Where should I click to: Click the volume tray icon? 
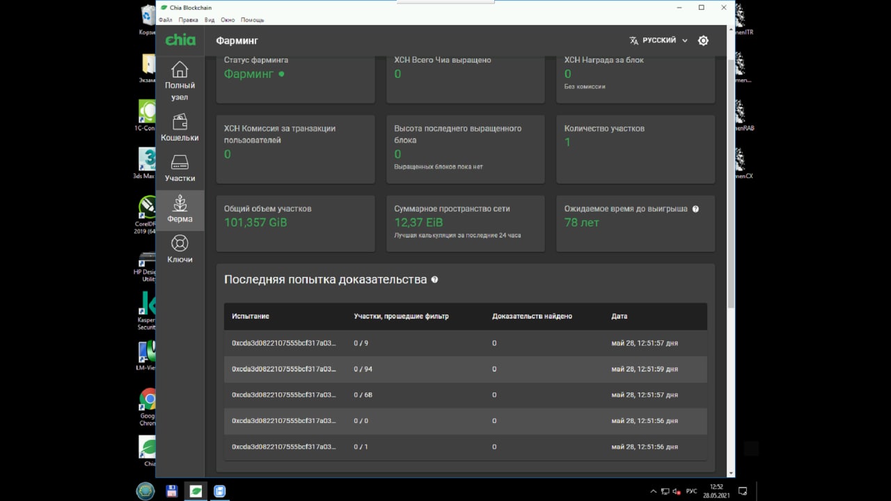(x=676, y=491)
